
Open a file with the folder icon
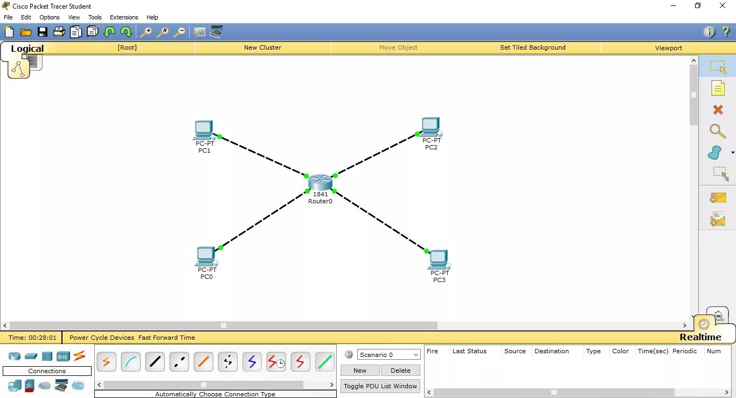26,32
